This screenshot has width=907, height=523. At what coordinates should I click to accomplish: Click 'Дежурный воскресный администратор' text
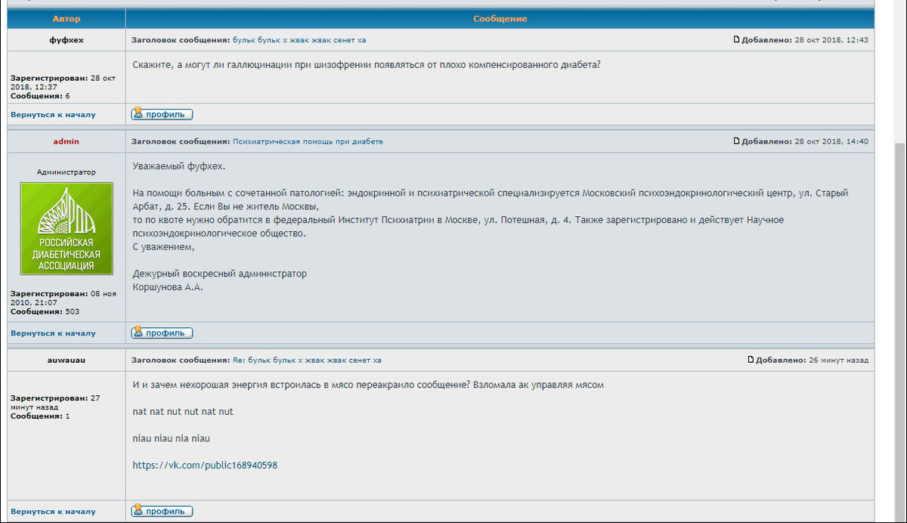coord(220,274)
